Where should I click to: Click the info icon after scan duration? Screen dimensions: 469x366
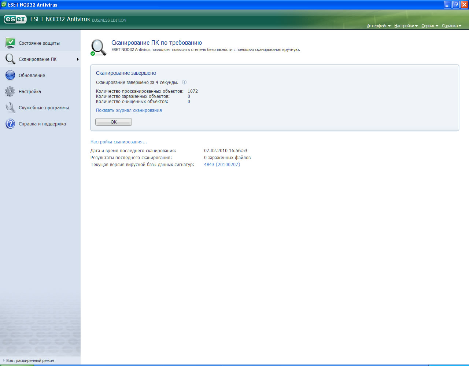click(x=184, y=82)
